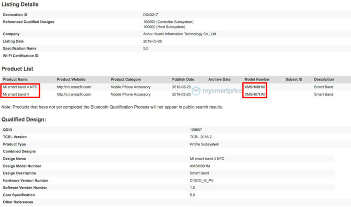Open amazfit website link in the Mi smart band 4 row
Screen dimensions: 351x207
74,94
